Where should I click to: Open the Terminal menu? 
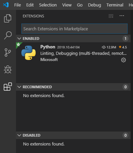(115, 5)
